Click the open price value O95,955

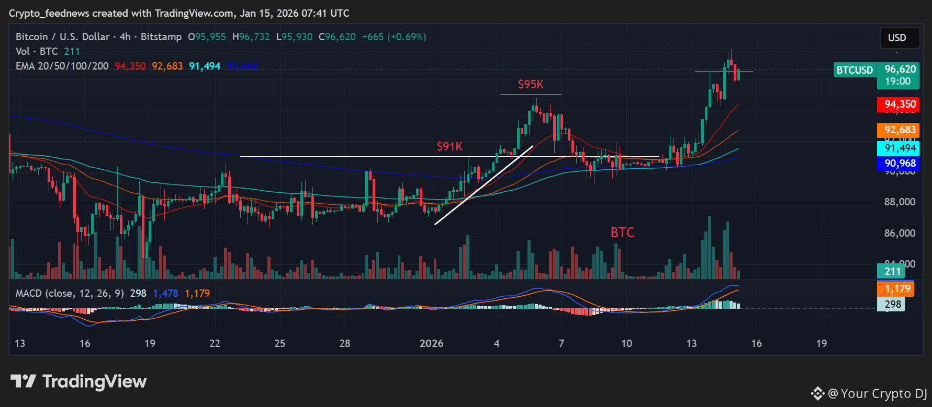(207, 37)
